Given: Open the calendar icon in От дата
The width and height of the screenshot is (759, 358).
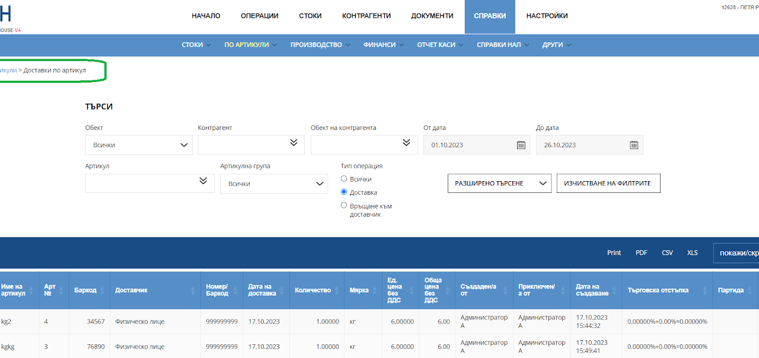Looking at the screenshot, I should pyautogui.click(x=521, y=145).
